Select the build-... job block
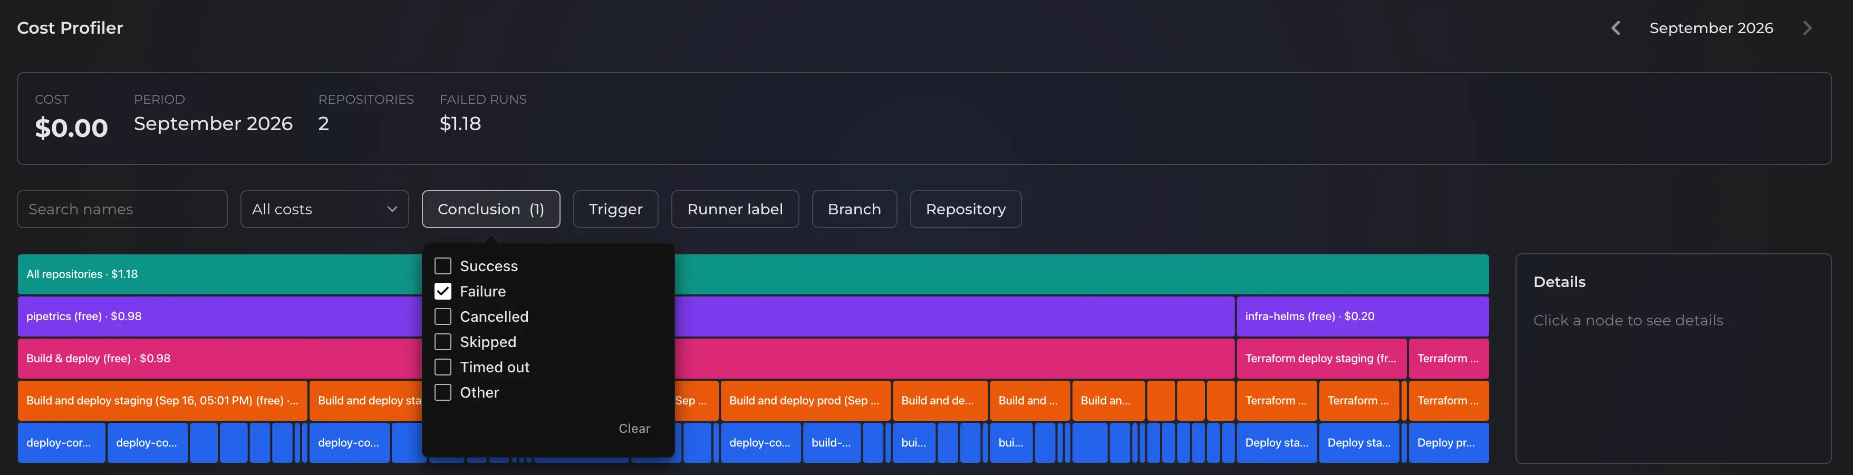1853x475 pixels. coord(832,443)
